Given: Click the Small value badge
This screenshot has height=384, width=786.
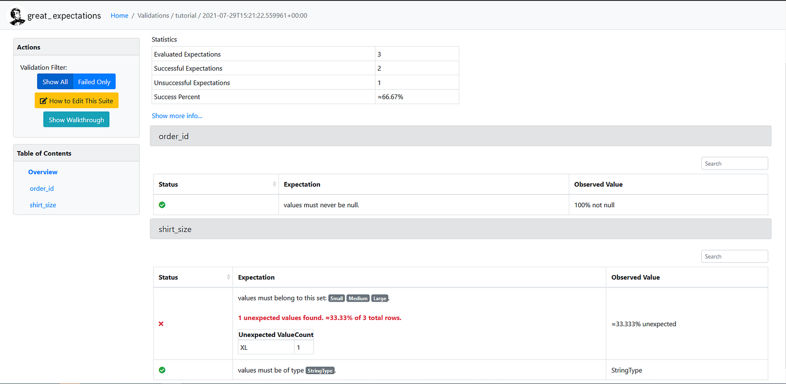Looking at the screenshot, I should point(336,298).
